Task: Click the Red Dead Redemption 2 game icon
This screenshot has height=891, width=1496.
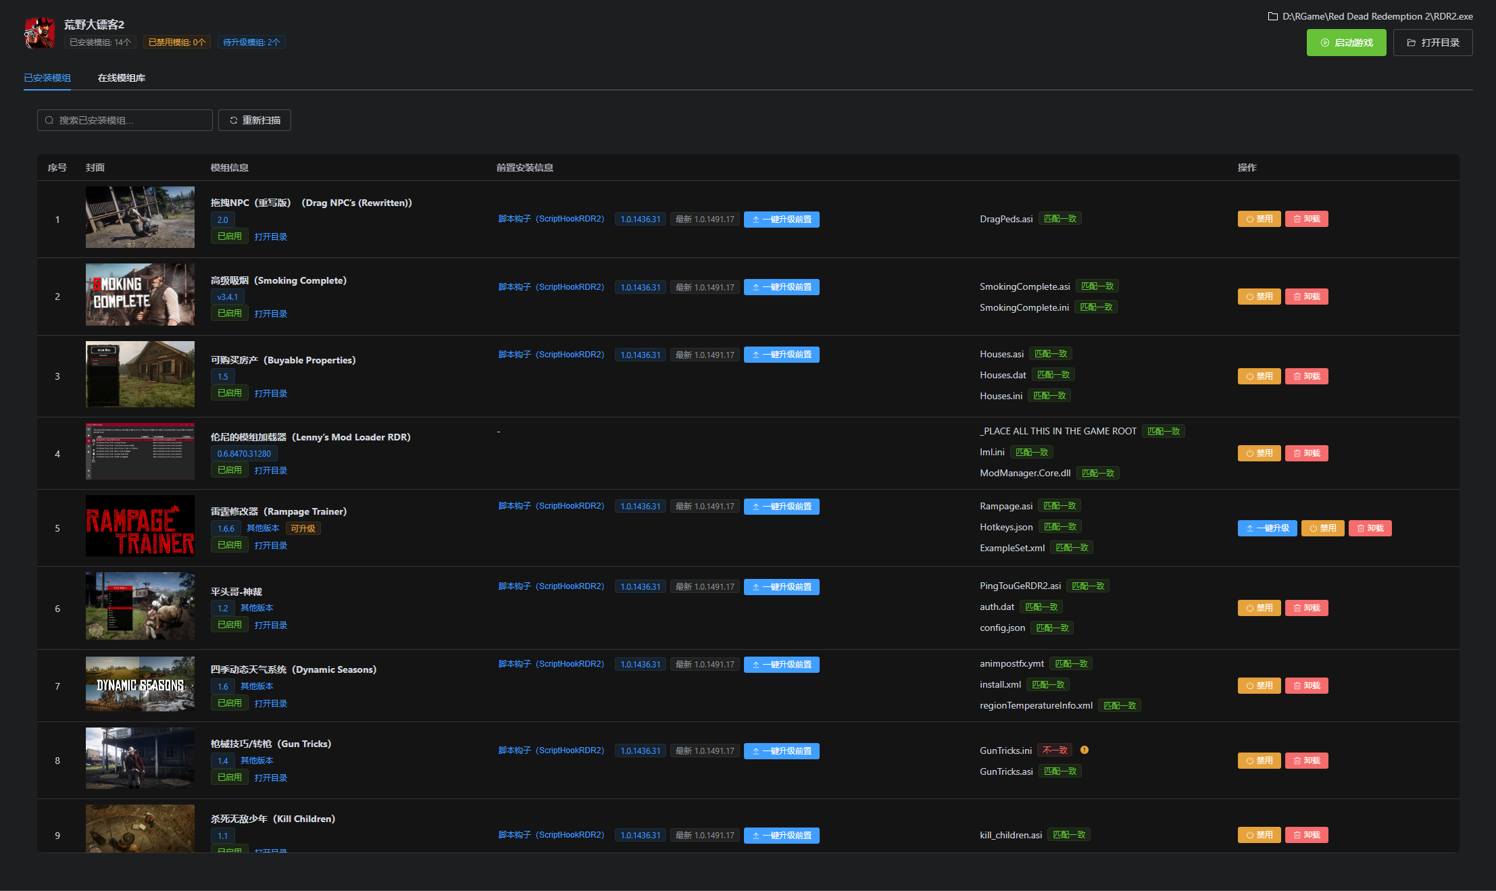Action: pos(39,32)
